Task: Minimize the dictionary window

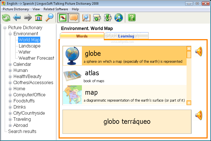Action: [189, 3]
